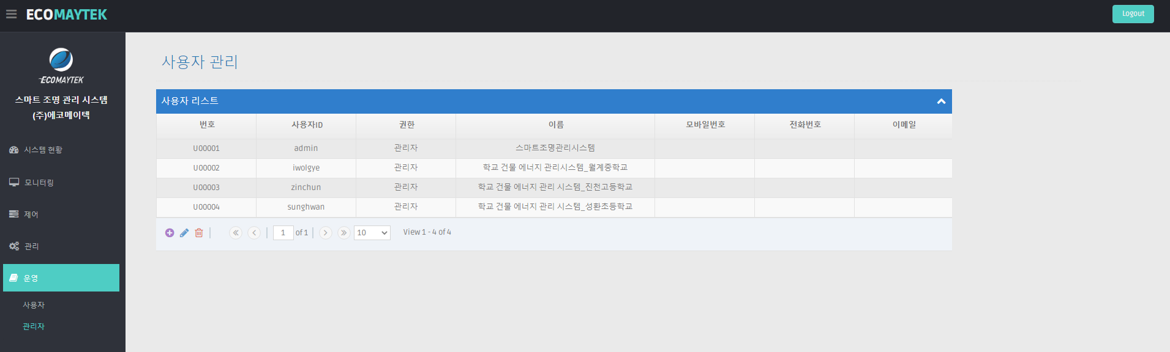Select the 운영 menu item
Viewport: 1170px width, 352px height.
click(x=61, y=278)
